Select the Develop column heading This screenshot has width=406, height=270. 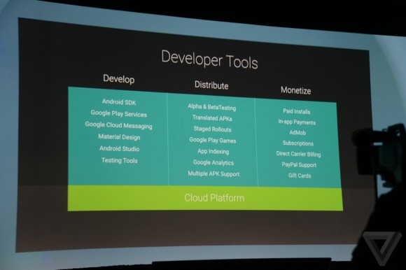point(119,79)
